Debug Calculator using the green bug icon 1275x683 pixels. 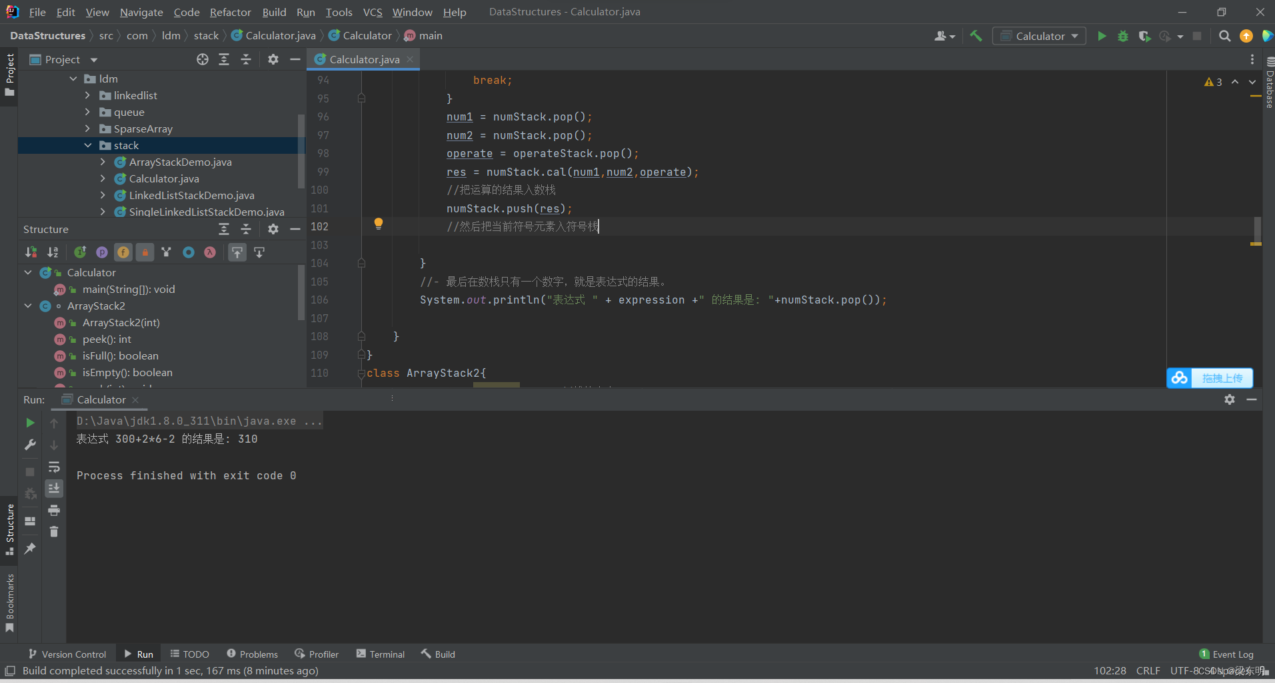point(1123,36)
